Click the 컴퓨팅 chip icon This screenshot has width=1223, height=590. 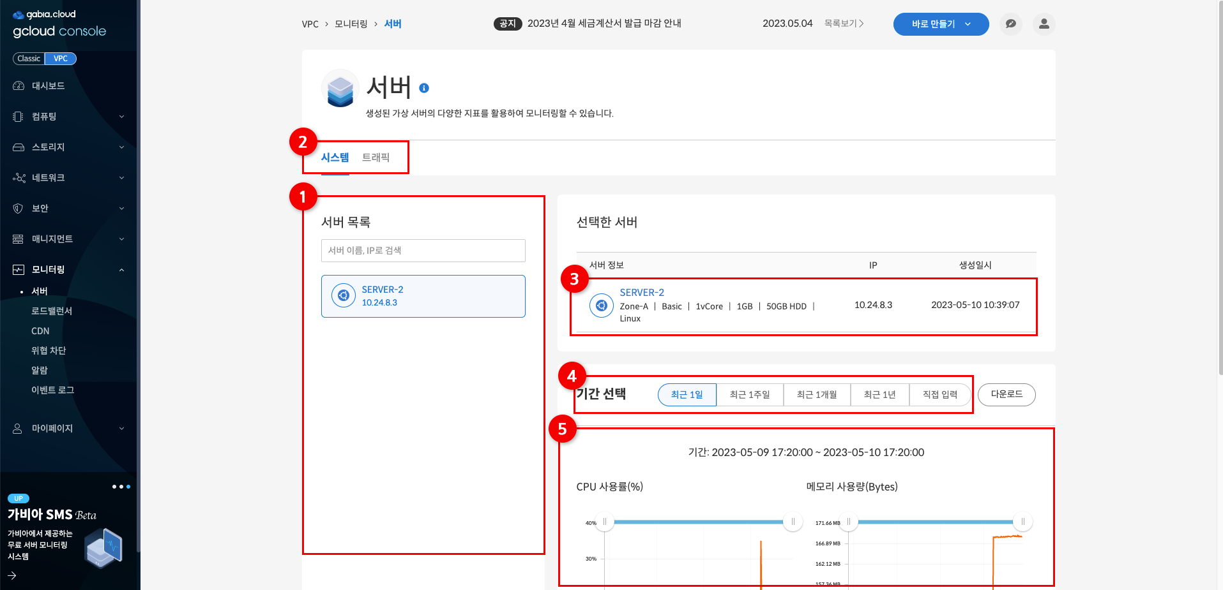pos(19,116)
